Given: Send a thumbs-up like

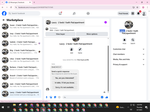Looking at the screenshot, I should 107,97.
